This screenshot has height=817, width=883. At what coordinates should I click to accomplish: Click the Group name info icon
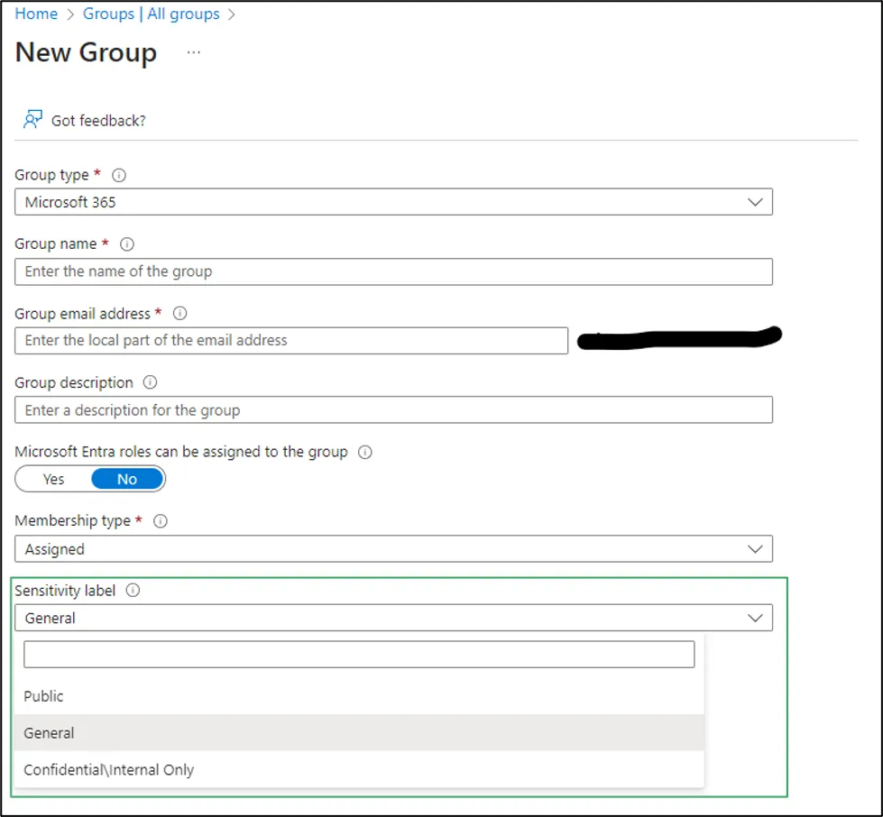pos(126,244)
